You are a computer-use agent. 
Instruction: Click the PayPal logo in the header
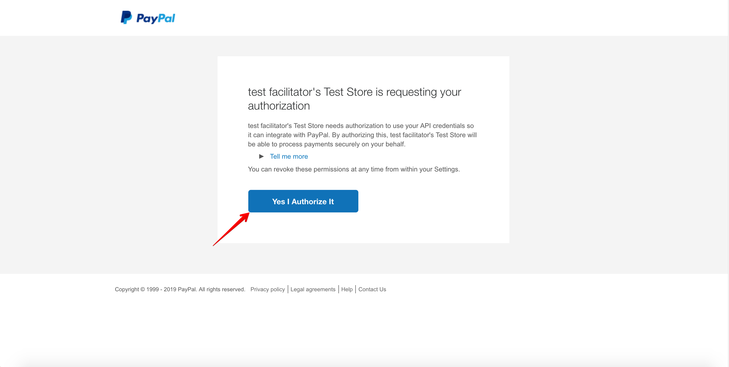click(x=148, y=18)
